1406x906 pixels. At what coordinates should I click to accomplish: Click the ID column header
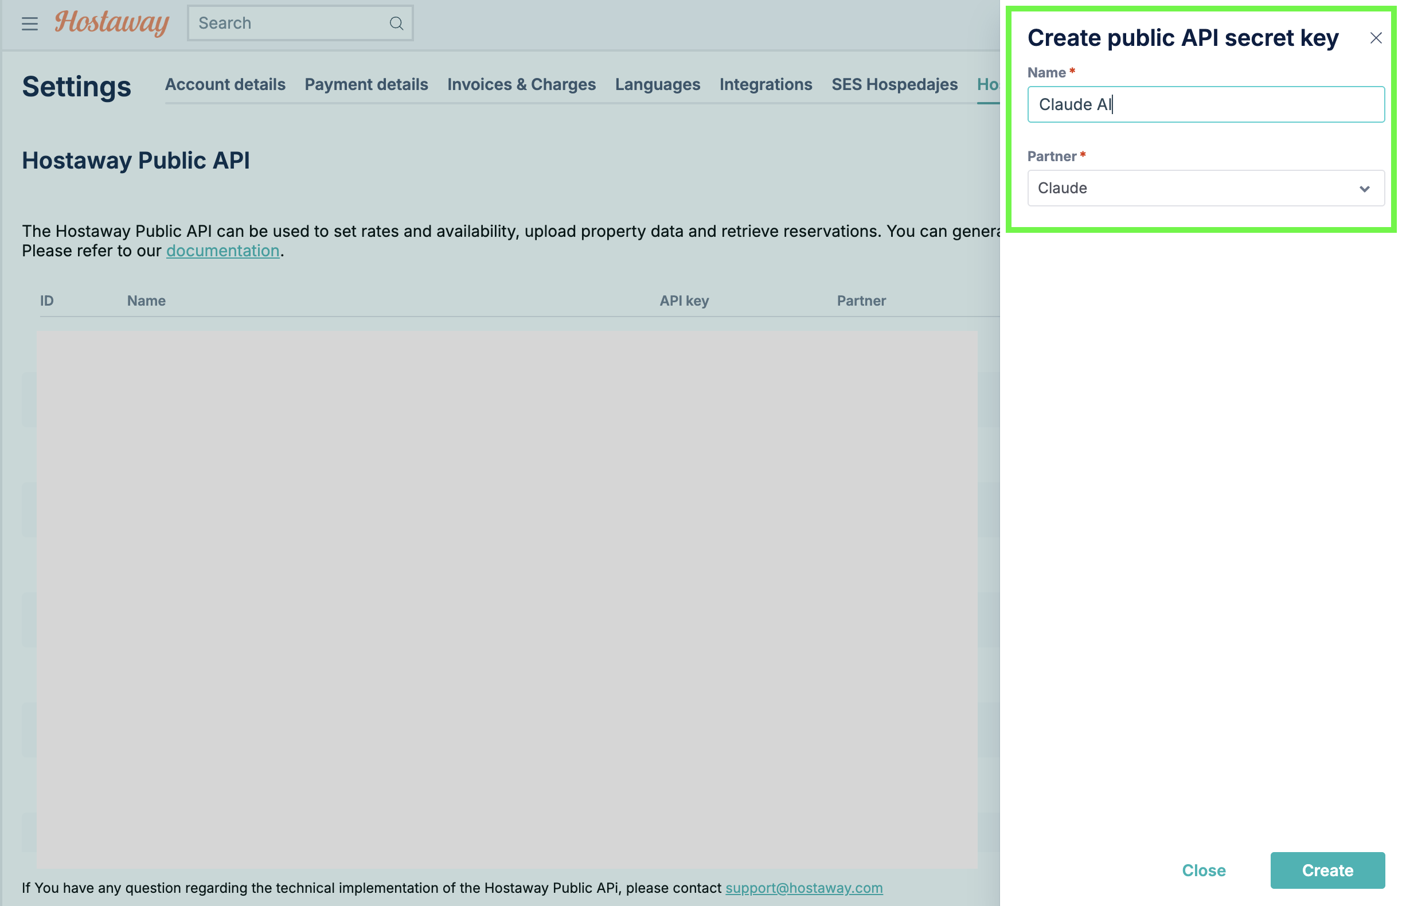tap(47, 300)
